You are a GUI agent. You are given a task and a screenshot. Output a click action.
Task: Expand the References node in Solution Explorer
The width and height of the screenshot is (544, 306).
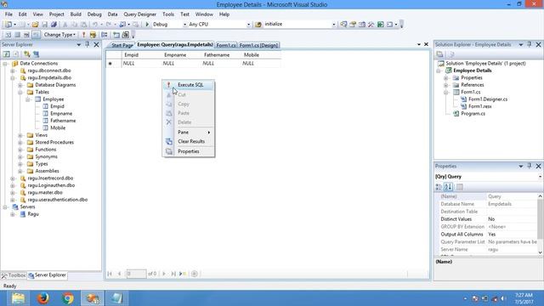pyautogui.click(x=446, y=85)
